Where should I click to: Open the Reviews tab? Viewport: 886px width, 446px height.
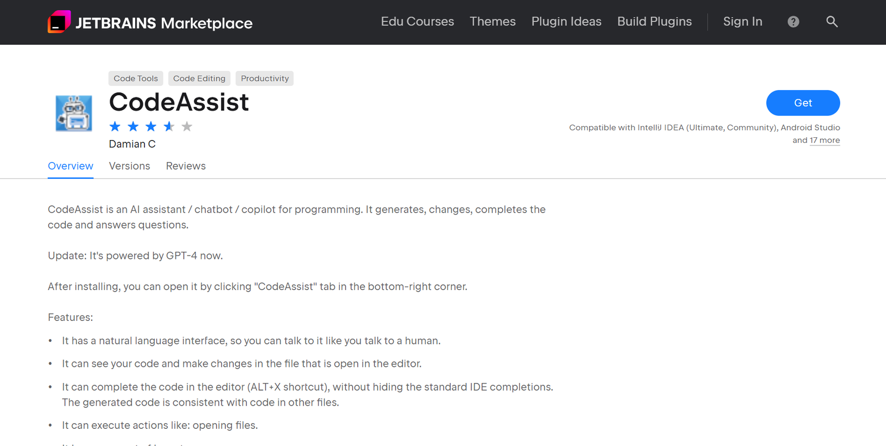(186, 166)
